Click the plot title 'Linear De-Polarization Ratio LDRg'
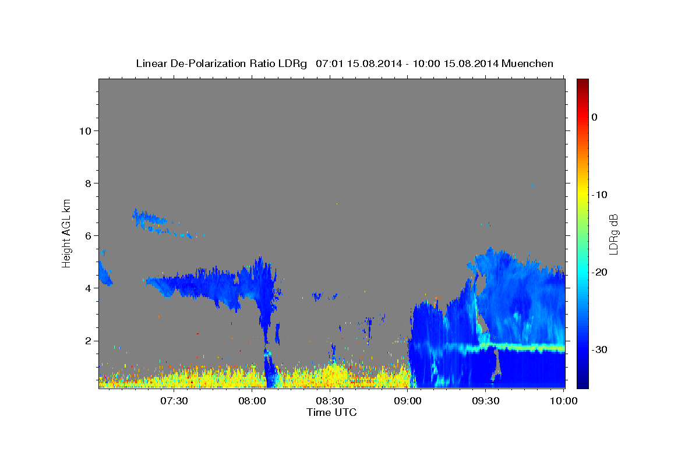 tap(221, 63)
